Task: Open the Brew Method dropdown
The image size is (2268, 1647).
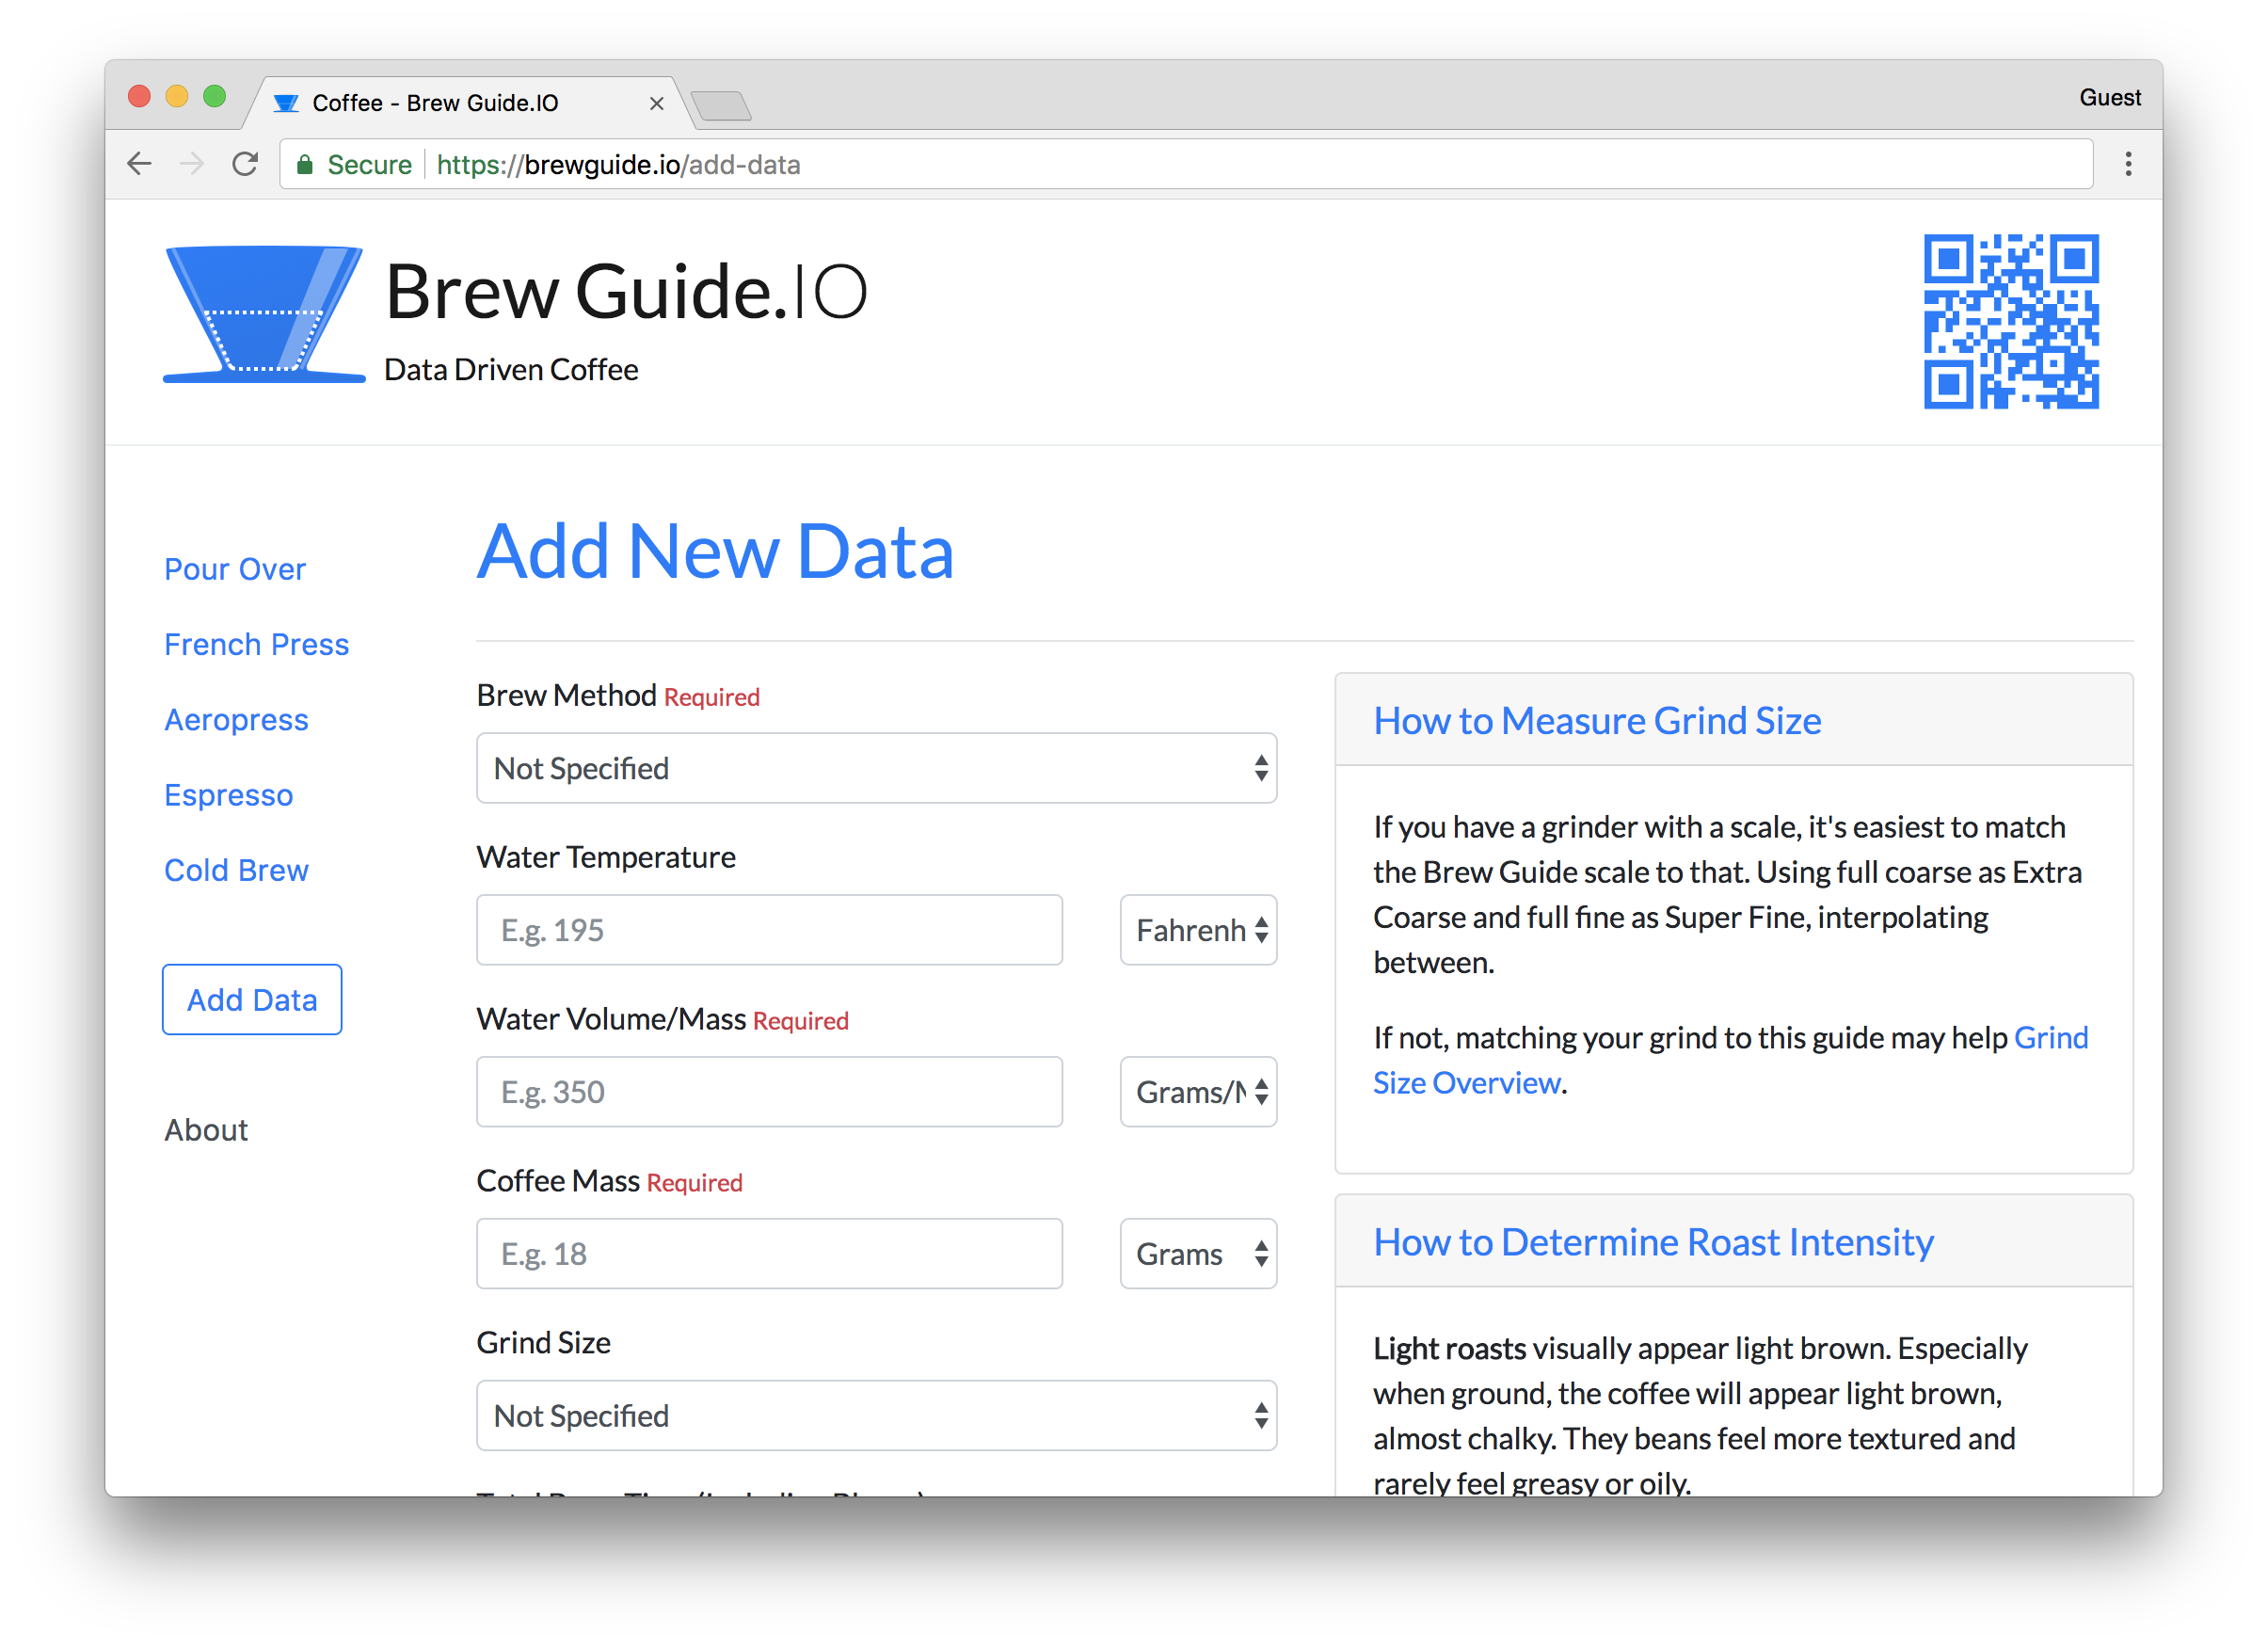Action: [876, 767]
